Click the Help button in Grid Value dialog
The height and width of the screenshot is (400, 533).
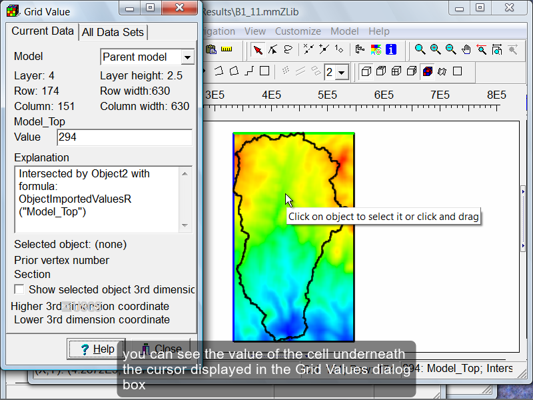[x=97, y=349]
